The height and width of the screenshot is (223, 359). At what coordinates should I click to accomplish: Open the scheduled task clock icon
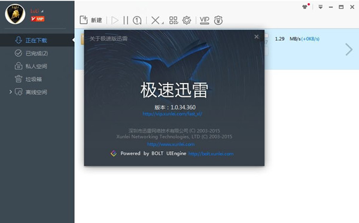click(137, 20)
